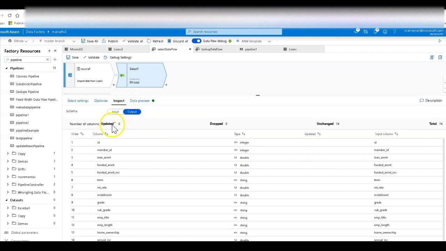Add a new resource with the plus icon

55,60
